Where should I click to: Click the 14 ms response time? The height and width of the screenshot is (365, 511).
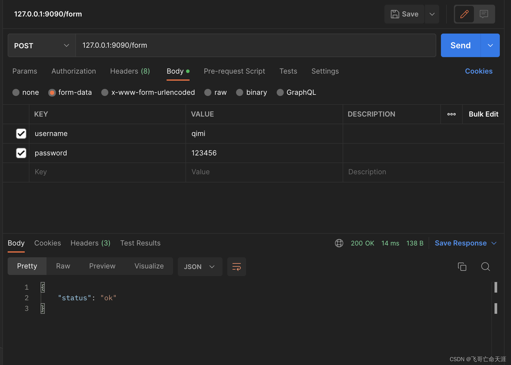point(390,243)
